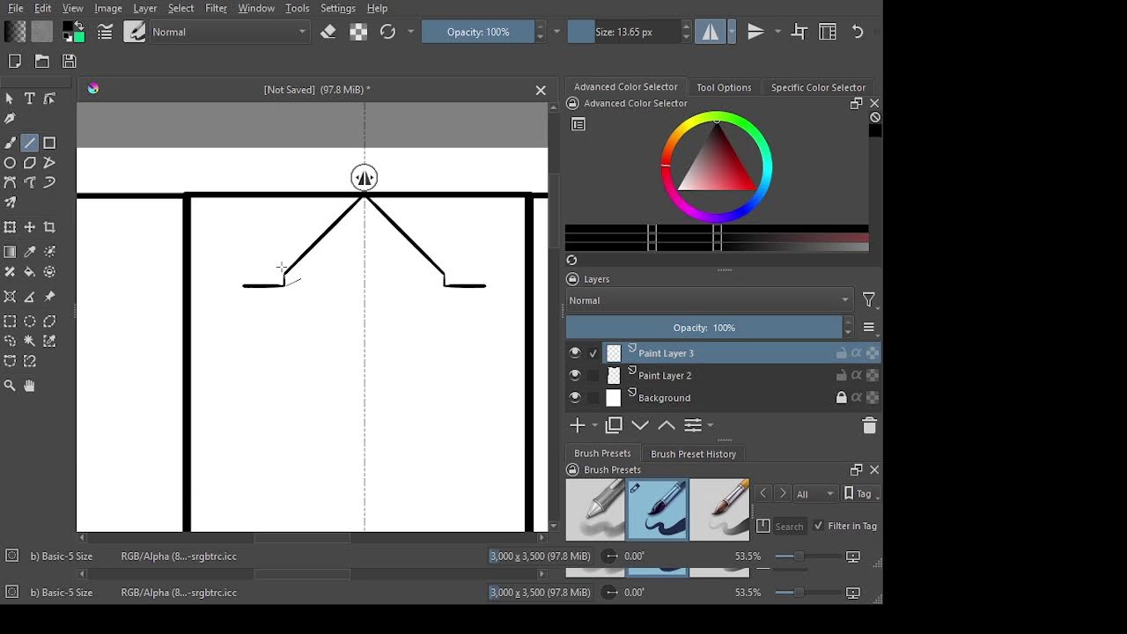Select the Ellipse shape tool
The image size is (1127, 634).
pos(10,163)
